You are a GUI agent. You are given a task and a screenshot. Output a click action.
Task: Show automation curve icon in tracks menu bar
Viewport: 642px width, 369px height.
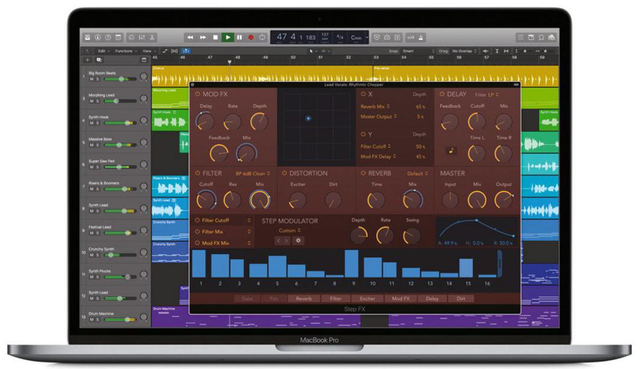[x=165, y=51]
